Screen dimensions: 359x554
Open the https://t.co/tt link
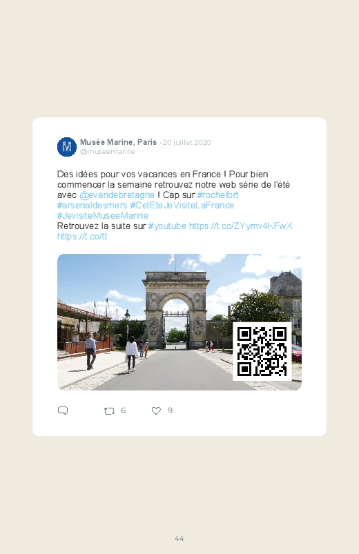(82, 237)
